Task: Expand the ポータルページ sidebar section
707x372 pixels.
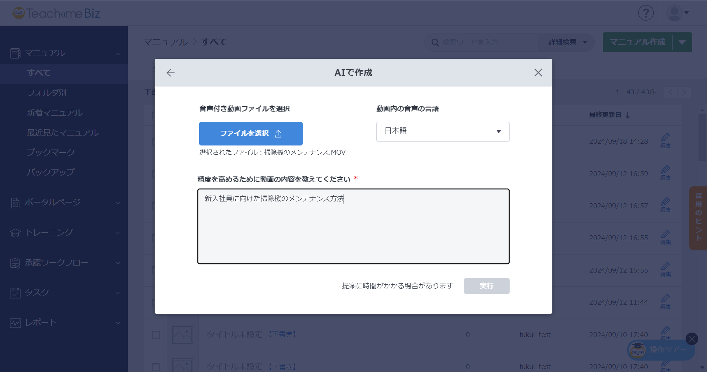Action: pyautogui.click(x=64, y=202)
